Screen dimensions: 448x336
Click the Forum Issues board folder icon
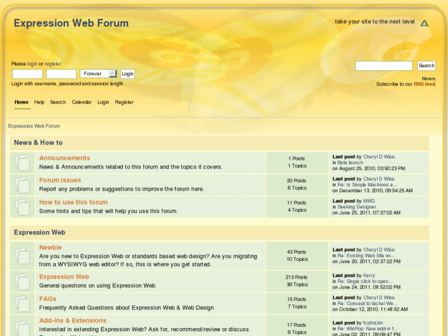click(22, 185)
